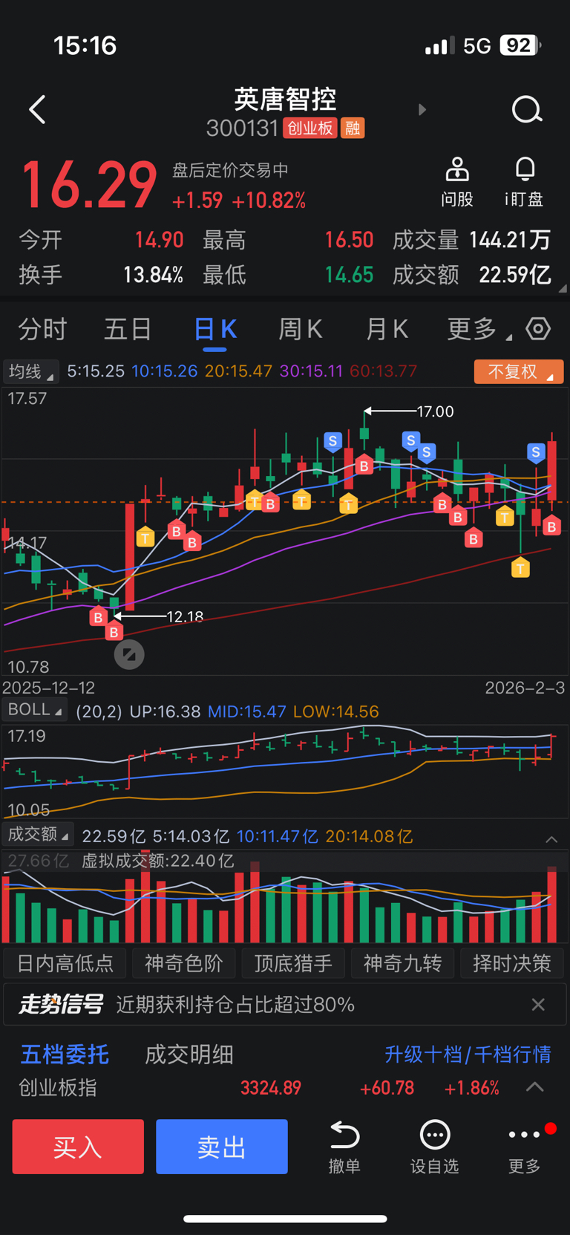Expand the 创业板指 index row chevron

535,1087
